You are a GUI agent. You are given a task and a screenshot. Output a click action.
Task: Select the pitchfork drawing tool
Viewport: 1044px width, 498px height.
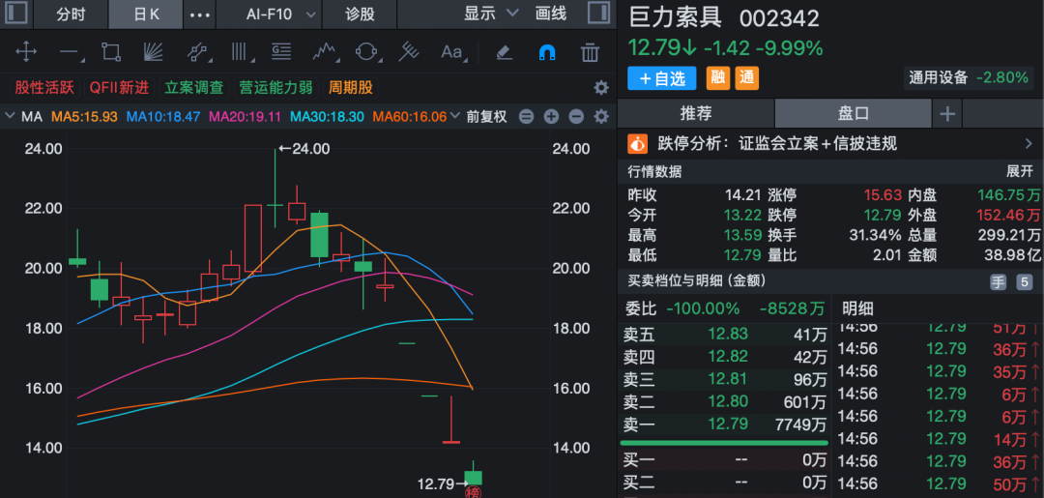409,51
